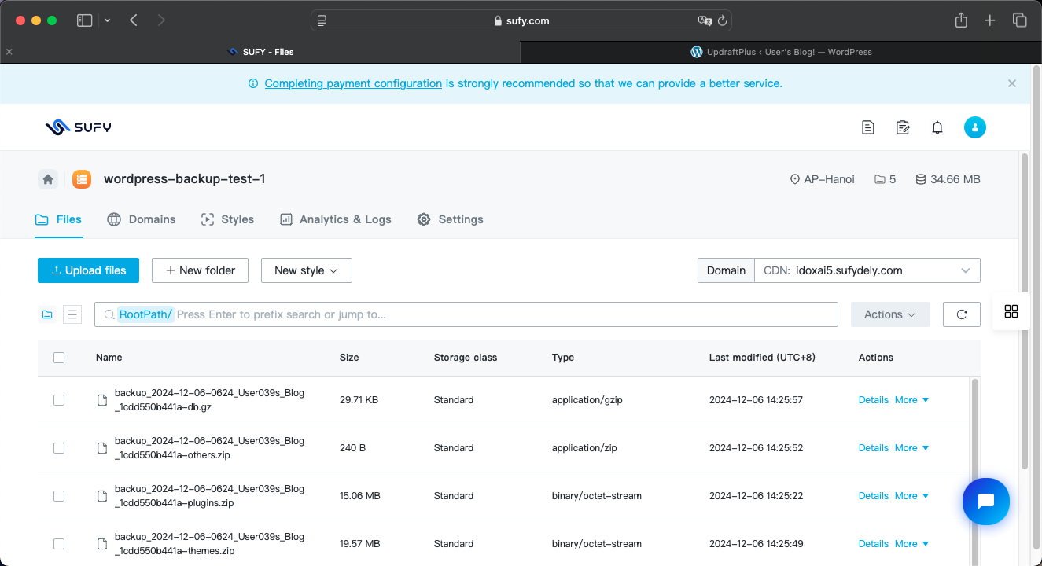Expand More menu for themes.zip file
1042x566 pixels.
[912, 544]
